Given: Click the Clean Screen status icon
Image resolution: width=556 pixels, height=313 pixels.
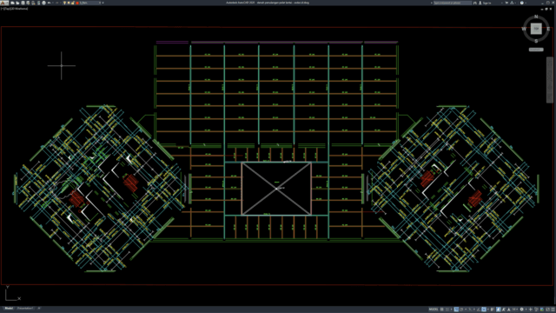Looking at the screenshot, I should 548,310.
